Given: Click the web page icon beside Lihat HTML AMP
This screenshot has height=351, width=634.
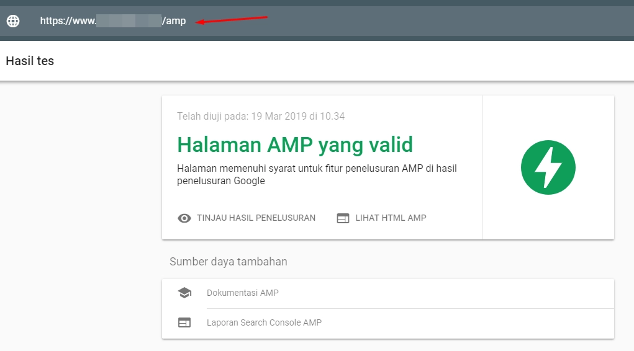Looking at the screenshot, I should tap(343, 218).
